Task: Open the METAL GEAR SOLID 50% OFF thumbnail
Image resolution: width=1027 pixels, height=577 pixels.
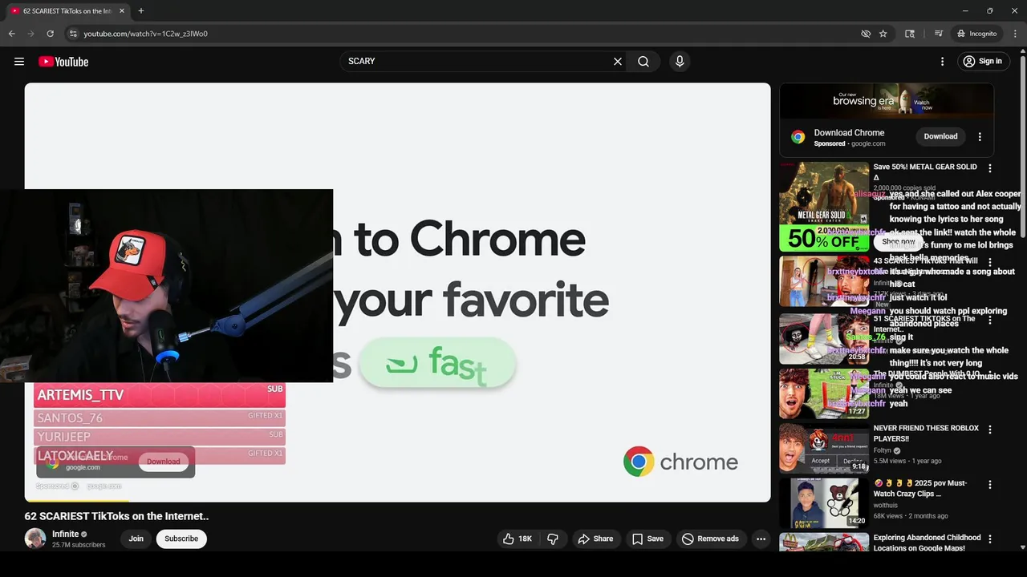Action: click(x=824, y=207)
